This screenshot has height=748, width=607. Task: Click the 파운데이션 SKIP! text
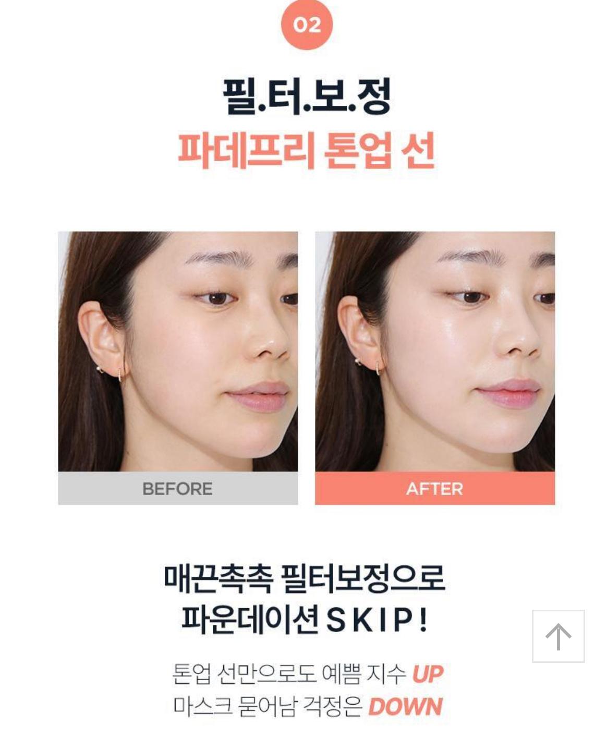click(305, 619)
